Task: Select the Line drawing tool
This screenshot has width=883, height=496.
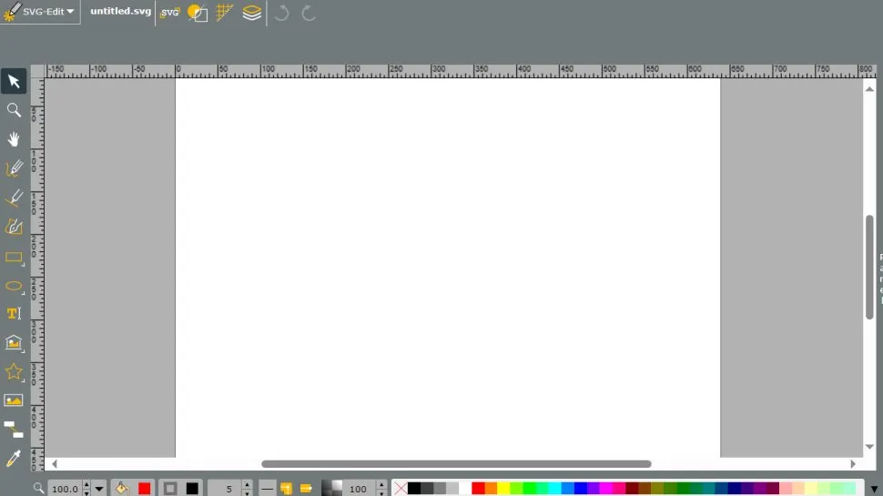Action: 14,197
